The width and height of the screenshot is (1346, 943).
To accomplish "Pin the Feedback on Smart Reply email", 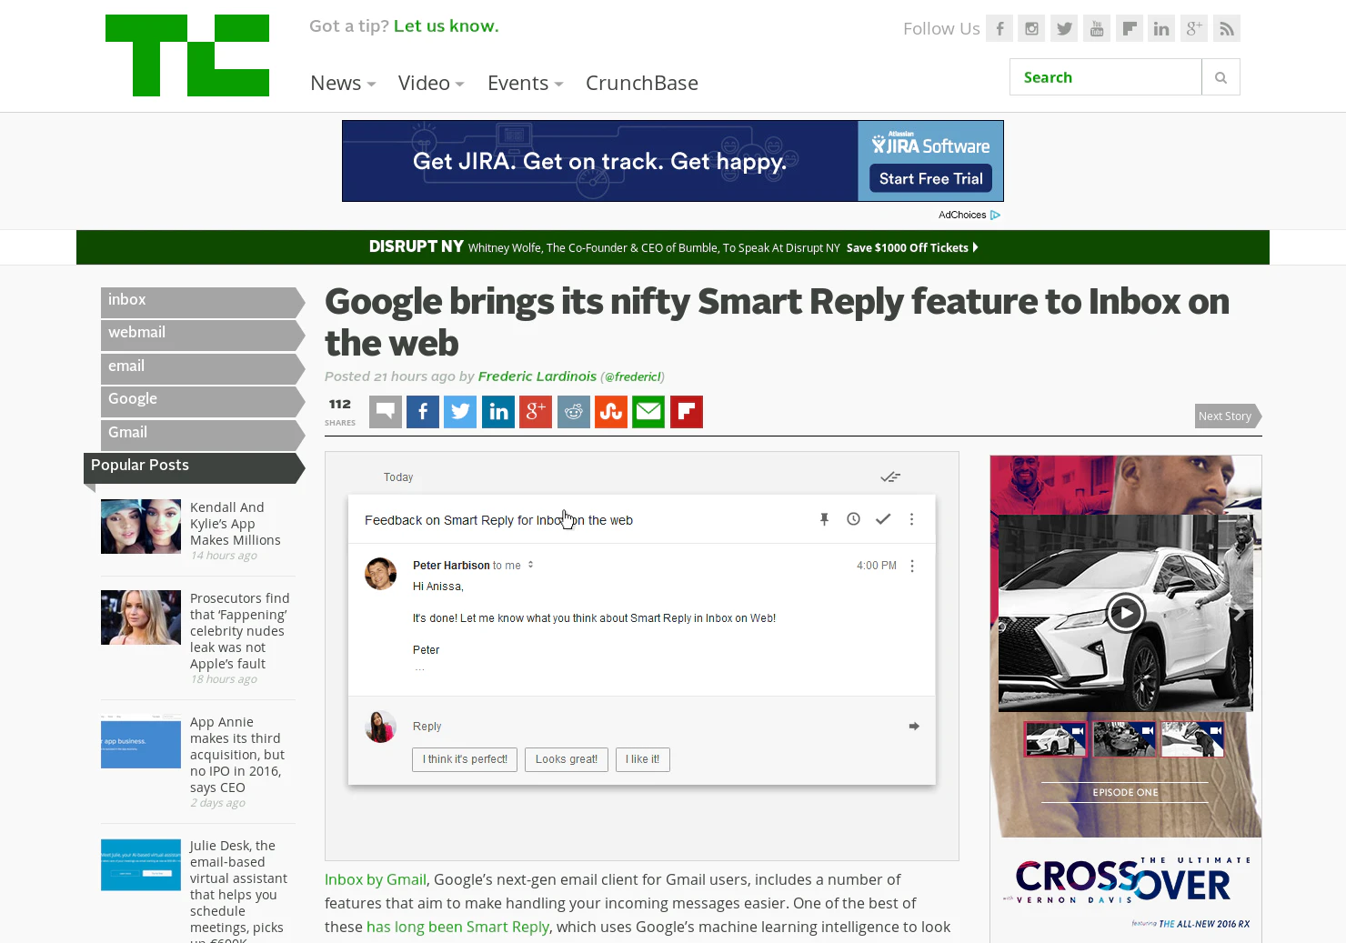I will coord(824,518).
